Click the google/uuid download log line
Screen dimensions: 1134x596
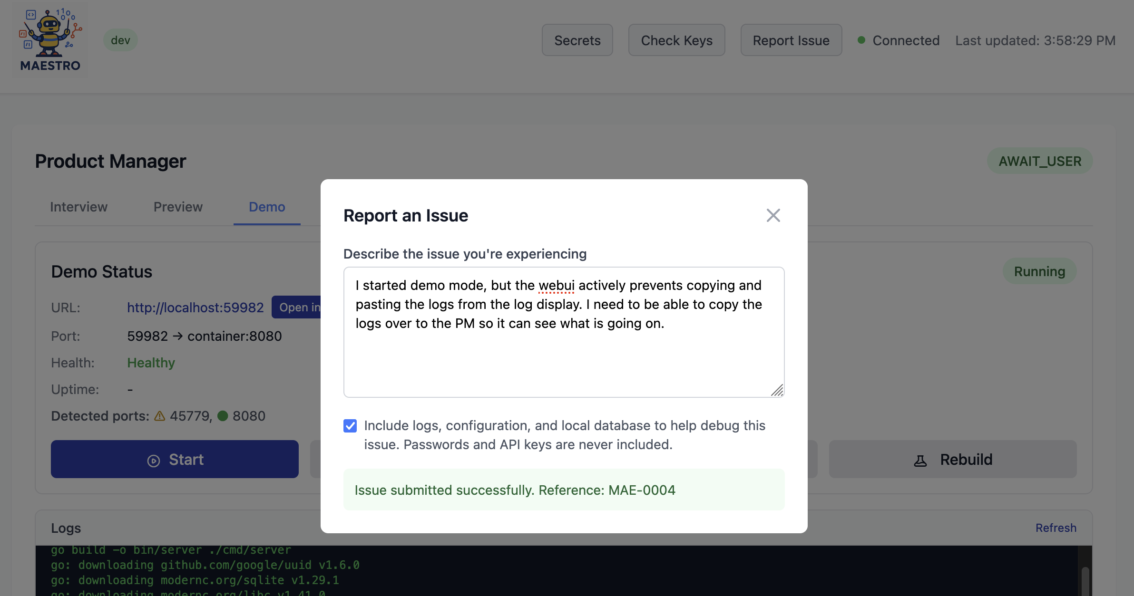[x=205, y=565]
